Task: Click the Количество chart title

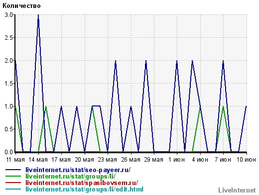Action: coord(21,6)
